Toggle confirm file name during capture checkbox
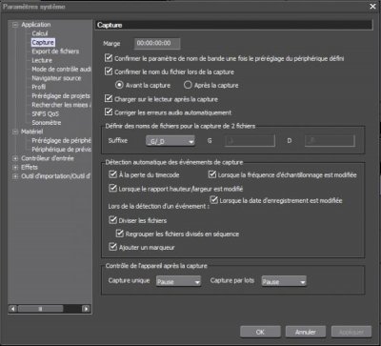 (x=109, y=71)
